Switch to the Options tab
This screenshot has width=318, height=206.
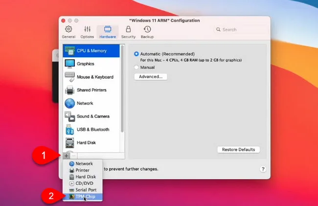point(87,32)
